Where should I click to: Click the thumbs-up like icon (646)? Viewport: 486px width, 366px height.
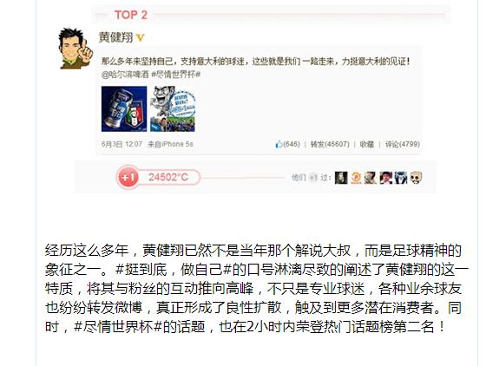pos(279,144)
